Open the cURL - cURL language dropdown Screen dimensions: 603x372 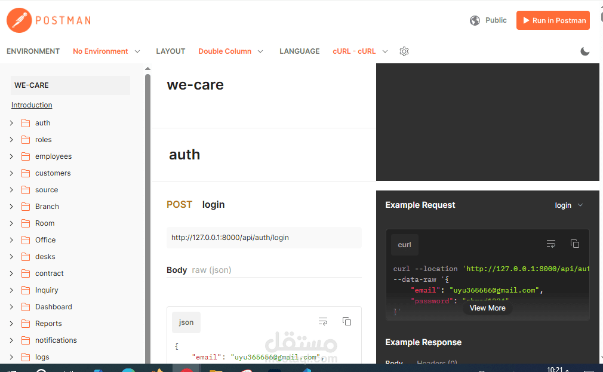coord(361,51)
